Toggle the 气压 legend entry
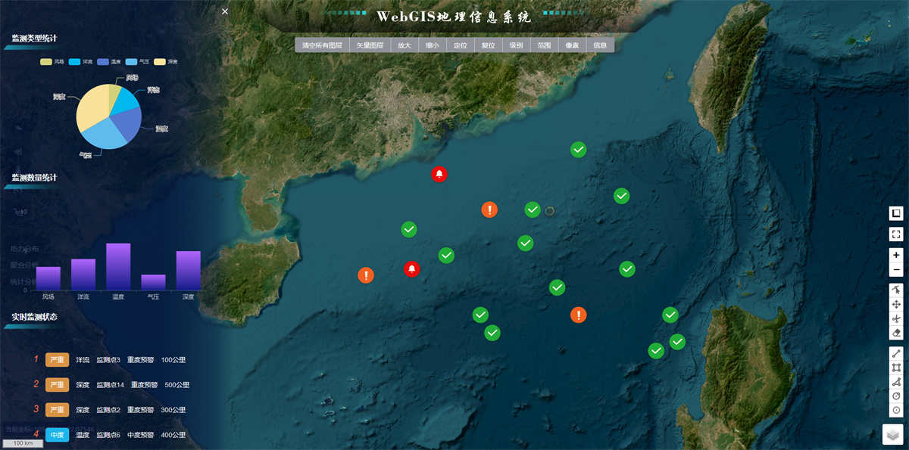The width and height of the screenshot is (909, 450). [138, 61]
